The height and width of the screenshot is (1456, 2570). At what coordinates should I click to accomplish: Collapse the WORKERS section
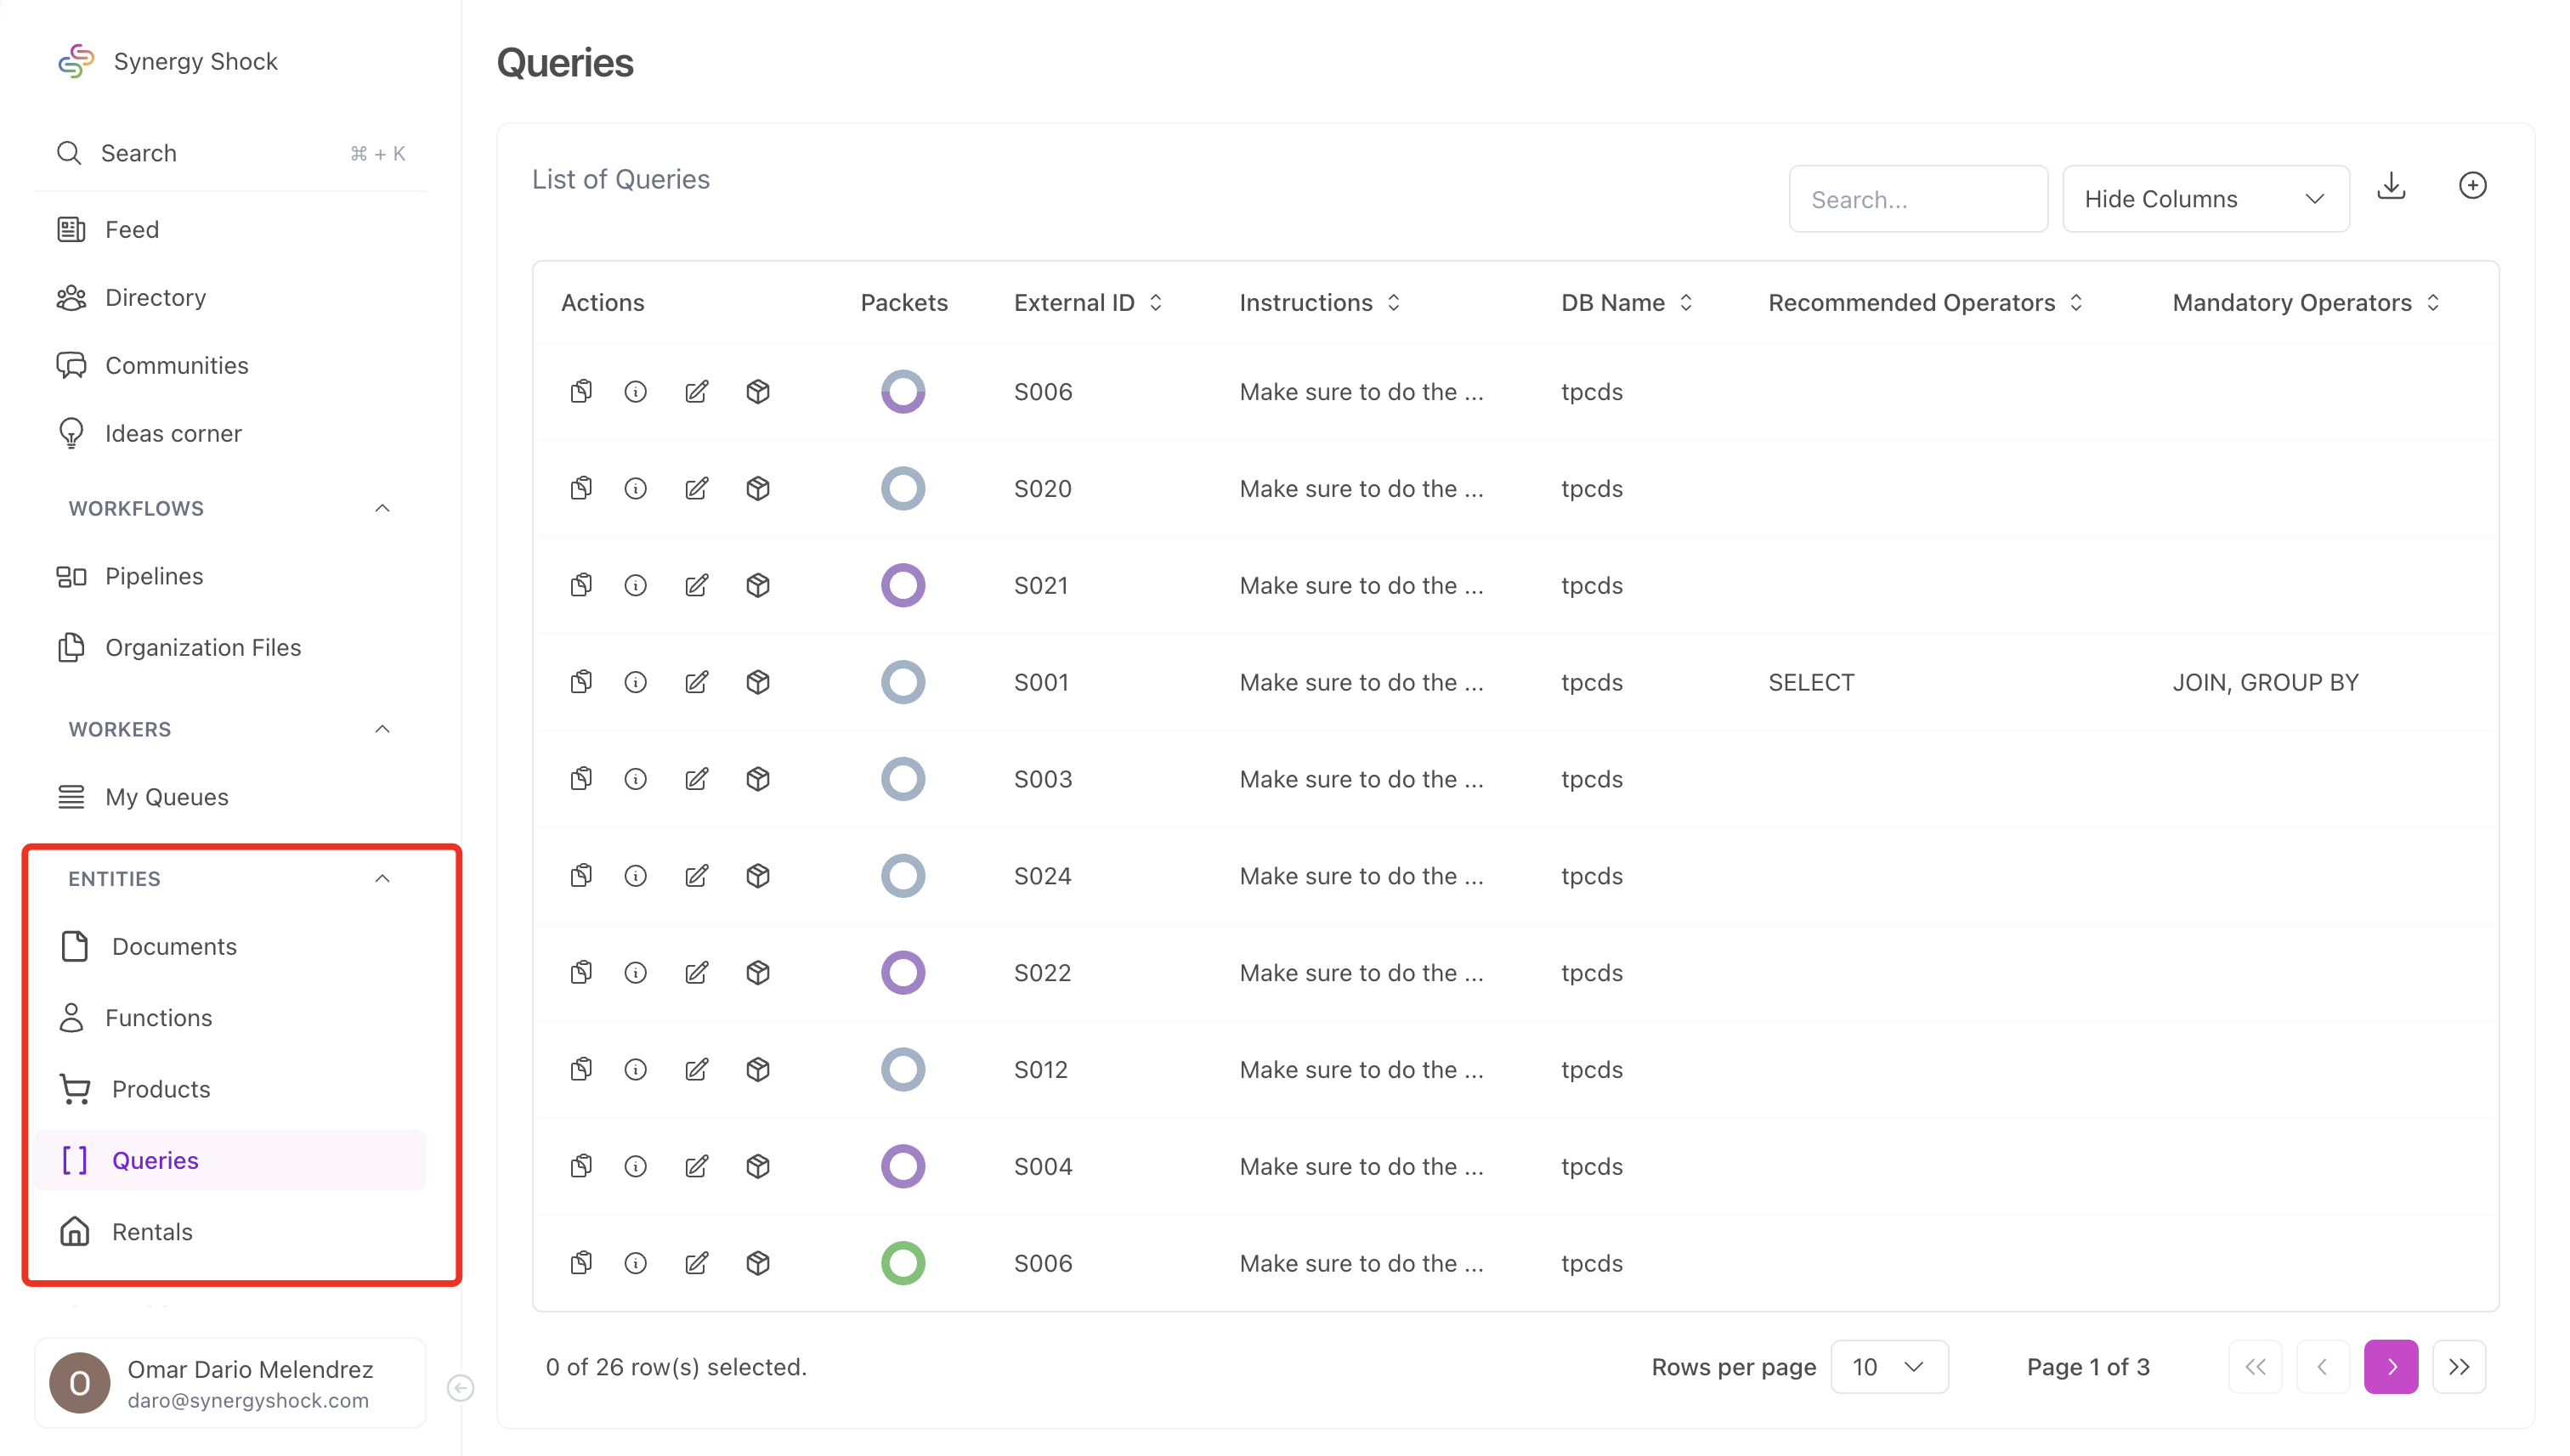pos(382,729)
